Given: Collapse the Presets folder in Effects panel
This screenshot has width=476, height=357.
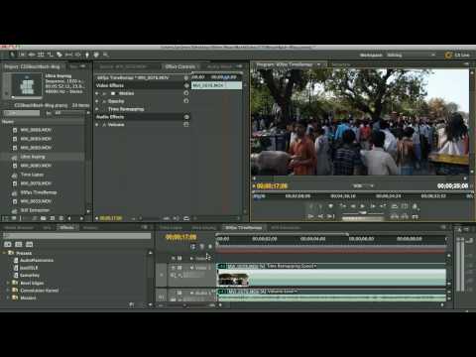Looking at the screenshot, I should pos(5,253).
